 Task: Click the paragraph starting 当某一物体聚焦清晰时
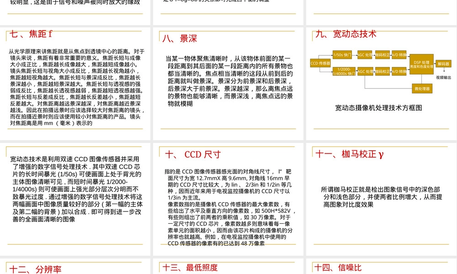pyautogui.click(x=229, y=81)
